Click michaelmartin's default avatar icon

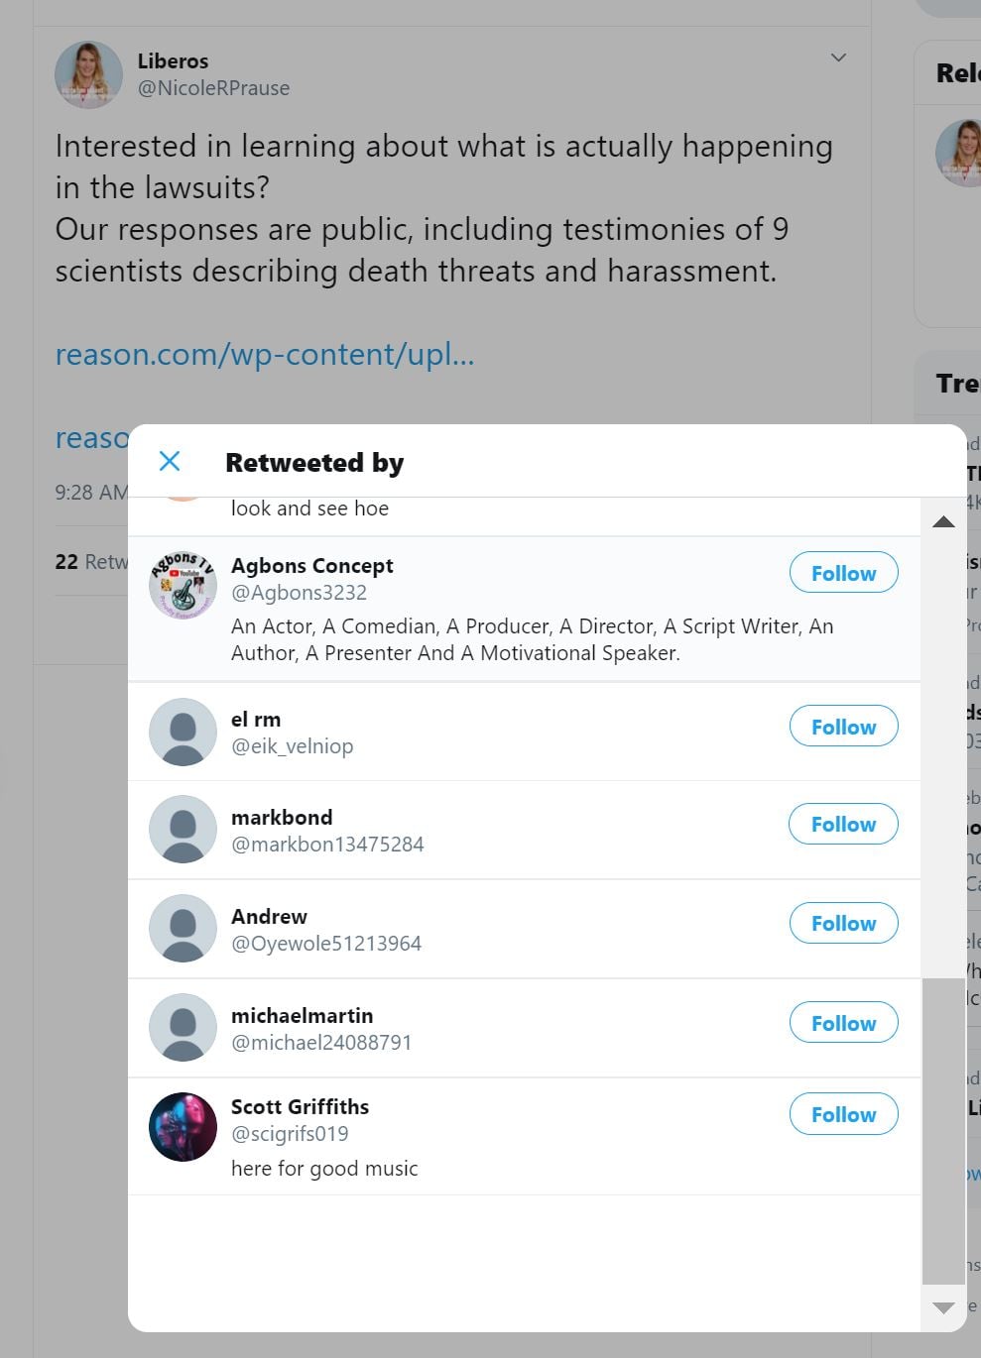[183, 1028]
